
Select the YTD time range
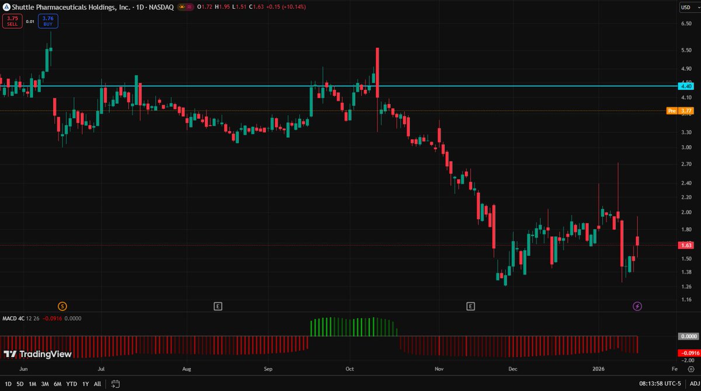[72, 384]
